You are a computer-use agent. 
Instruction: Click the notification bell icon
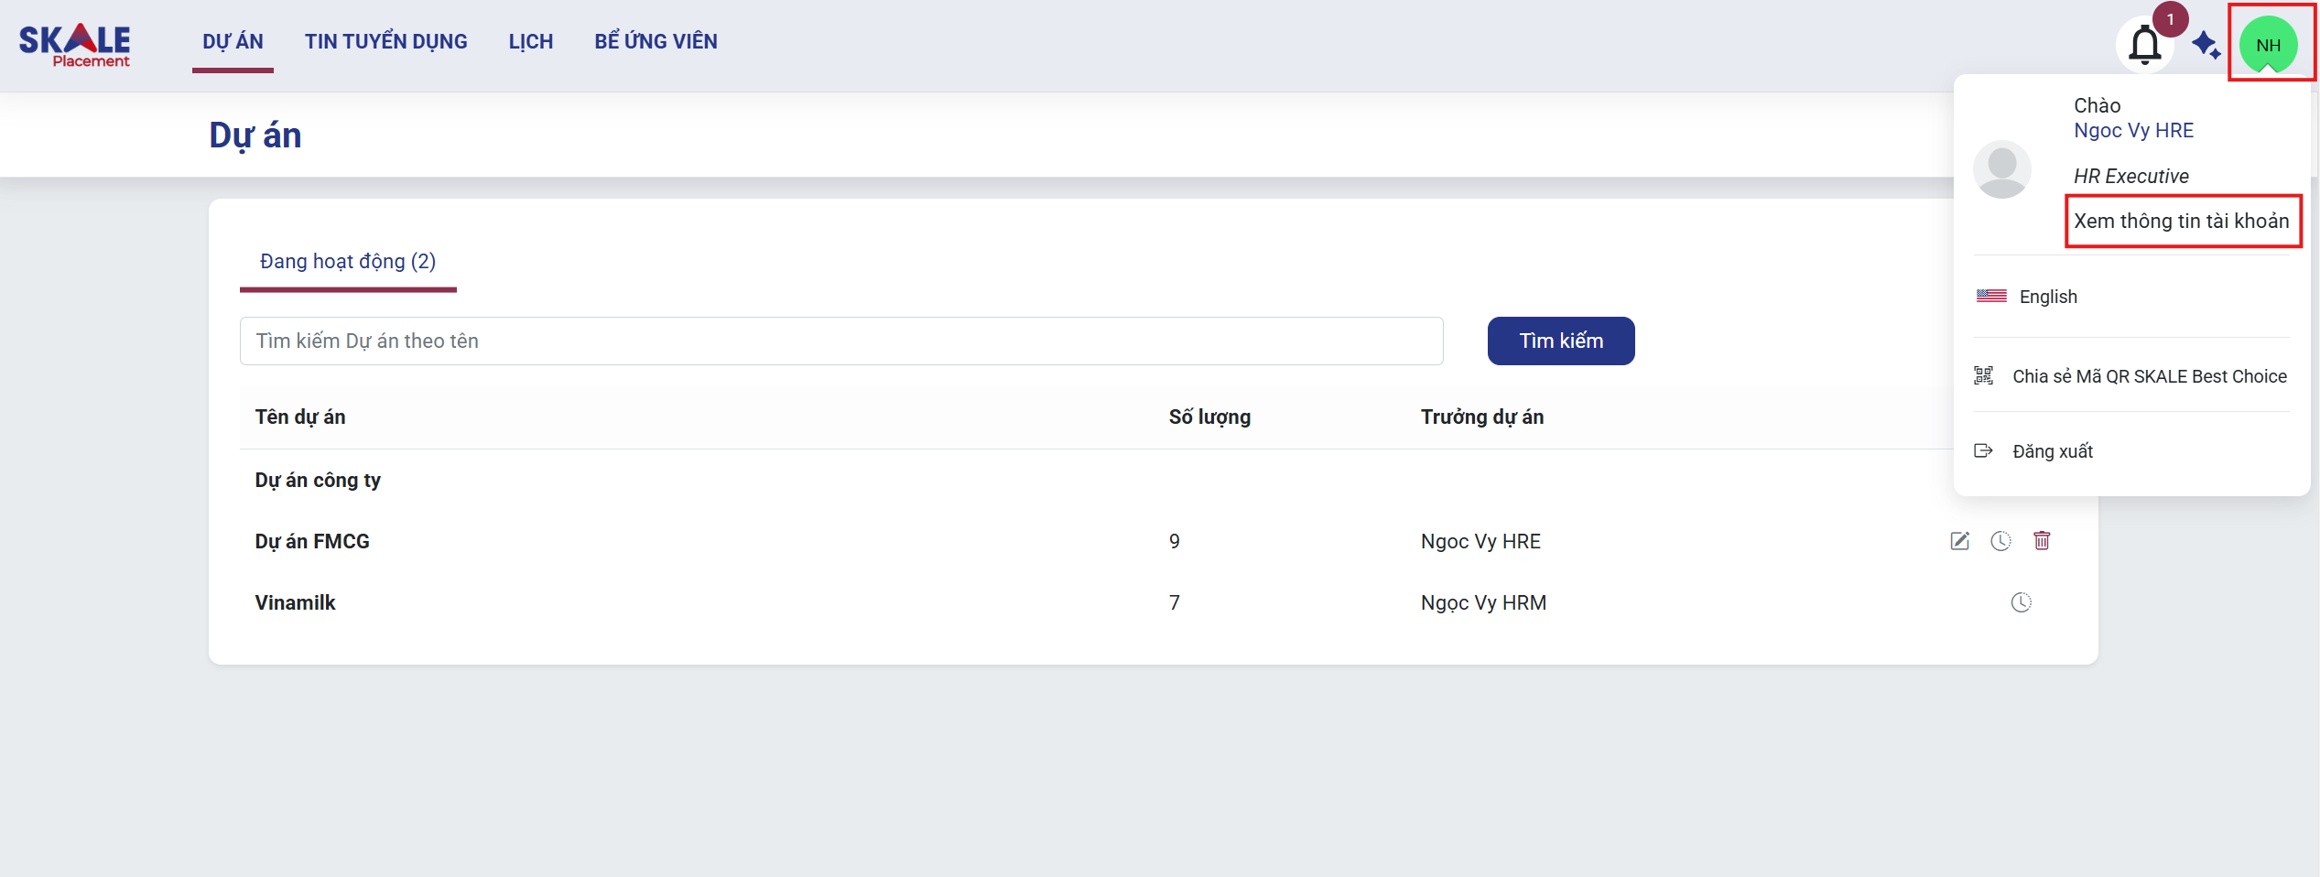click(x=2144, y=45)
